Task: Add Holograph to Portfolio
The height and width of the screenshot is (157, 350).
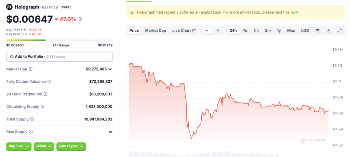Action: (x=59, y=57)
